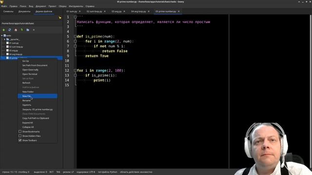Toggle the Show Bookmarks checkbox
This screenshot has width=312, height=175.
tap(20, 131)
